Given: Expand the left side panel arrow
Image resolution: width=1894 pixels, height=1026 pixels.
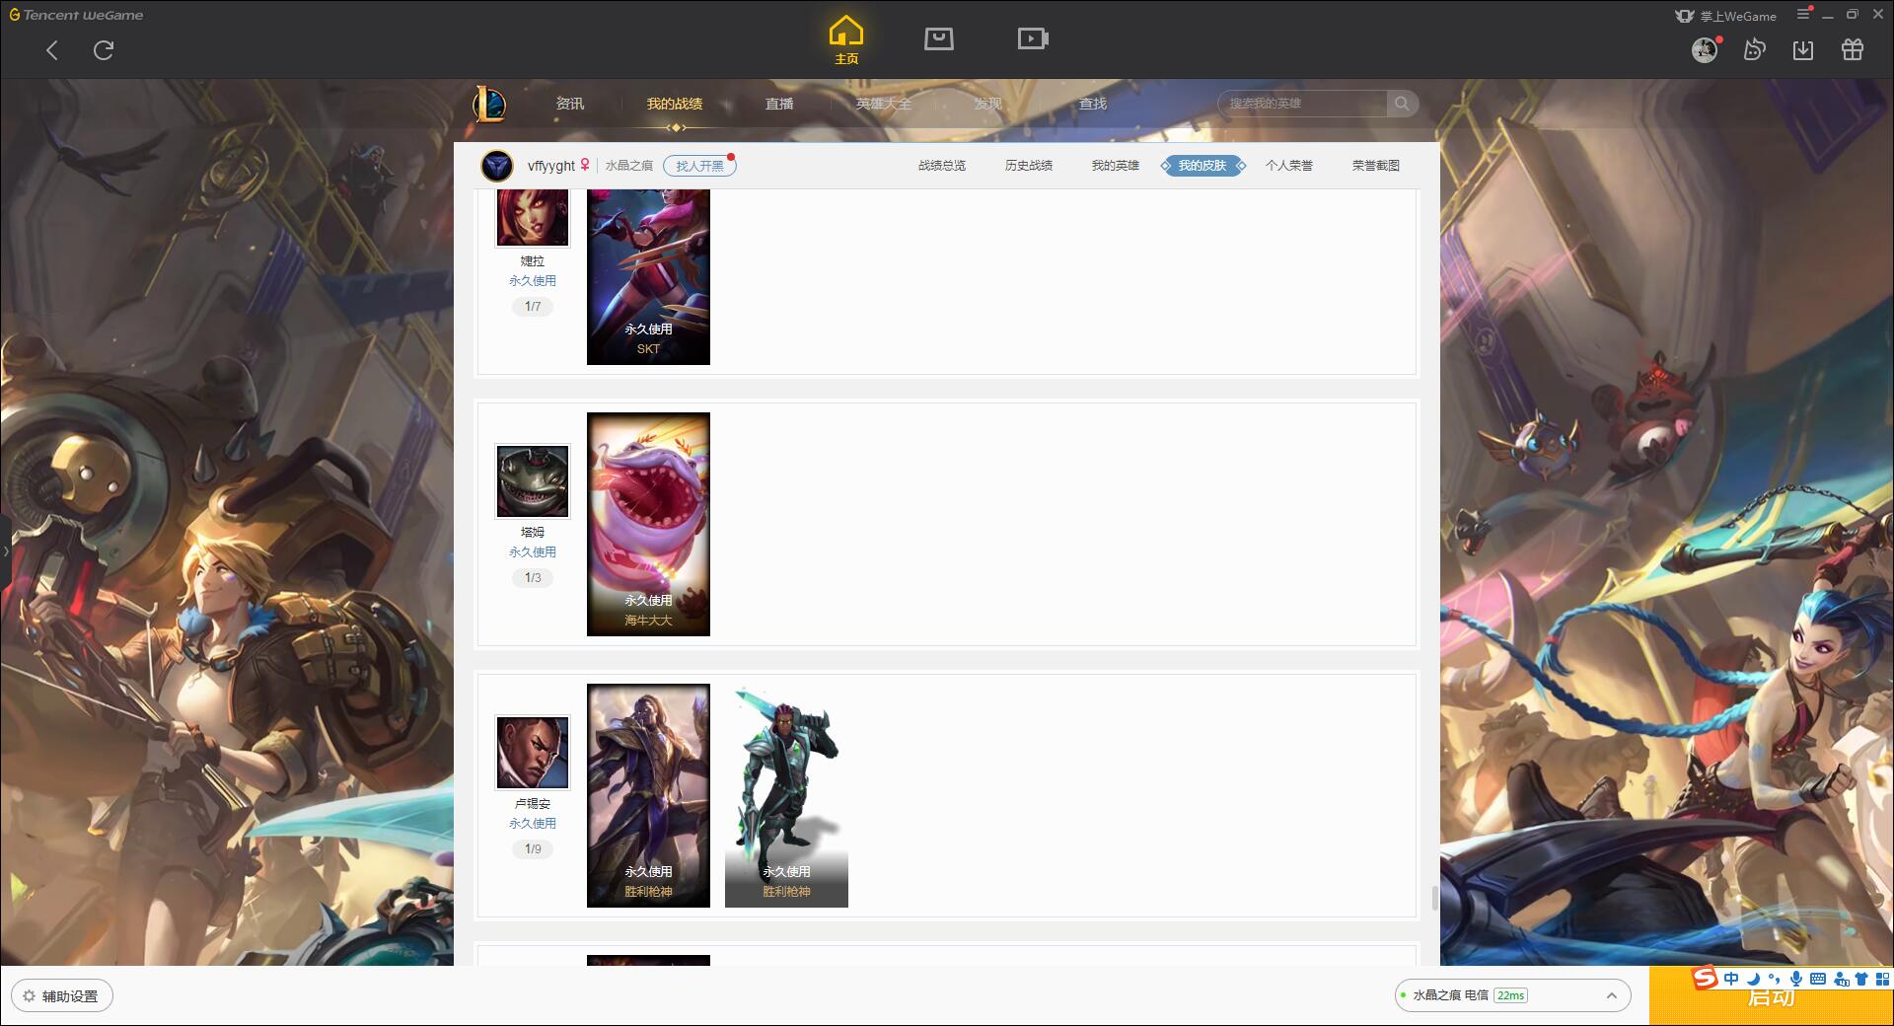Looking at the screenshot, I should (x=5, y=550).
